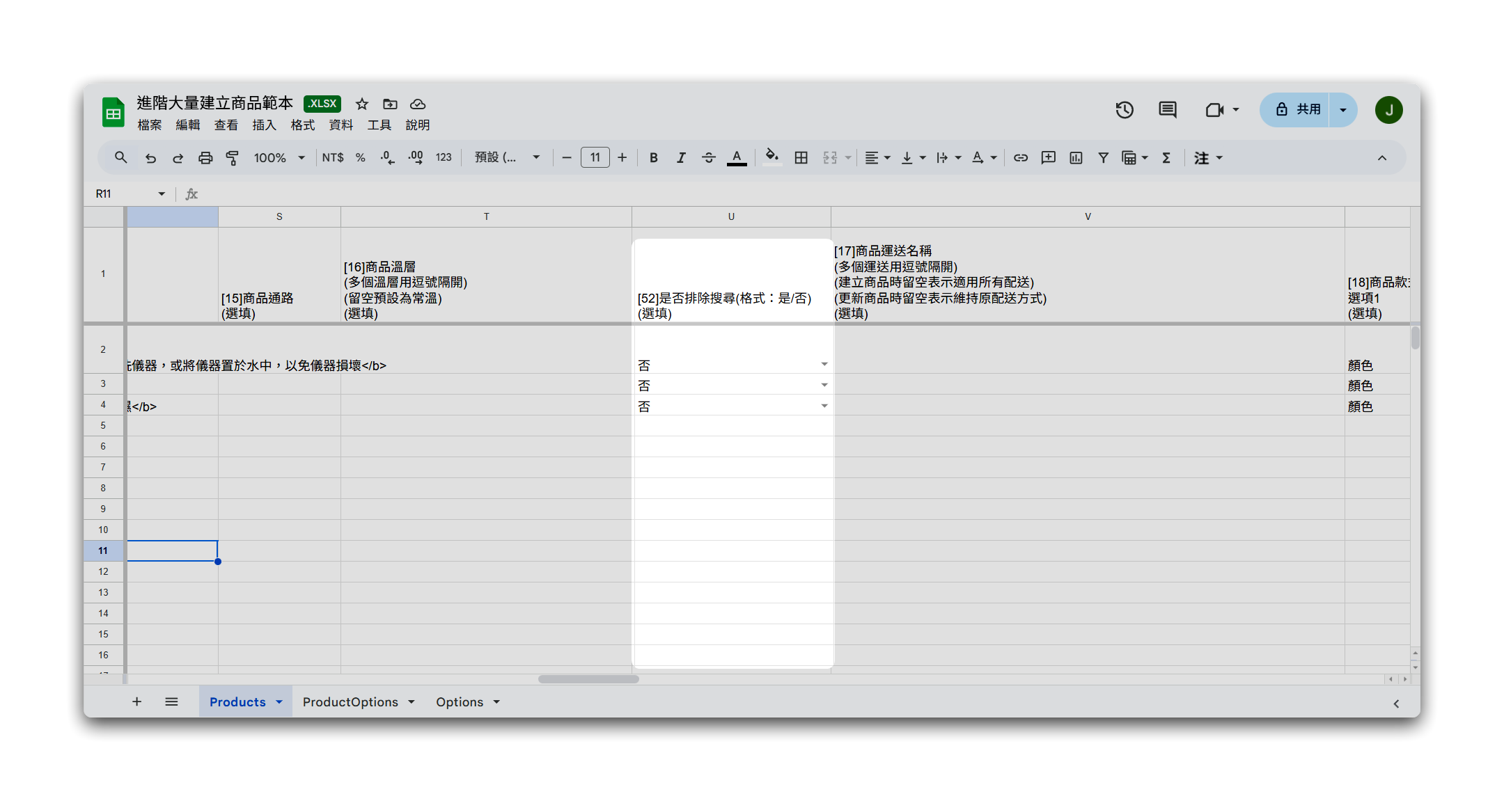Toggle bold formatting
The height and width of the screenshot is (801, 1504).
click(x=653, y=158)
